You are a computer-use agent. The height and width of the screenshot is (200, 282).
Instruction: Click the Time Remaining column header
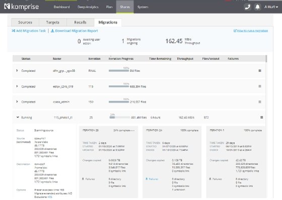pyautogui.click(x=160, y=59)
